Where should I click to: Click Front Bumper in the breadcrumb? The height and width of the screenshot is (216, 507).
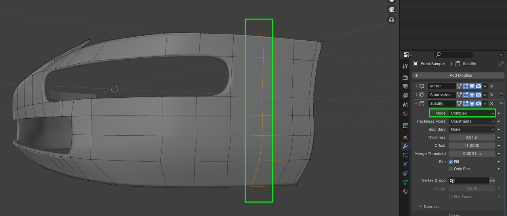[433, 64]
